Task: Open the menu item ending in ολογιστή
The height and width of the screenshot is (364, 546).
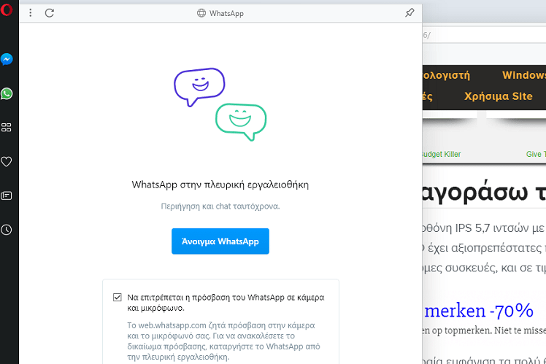Action: coord(447,75)
